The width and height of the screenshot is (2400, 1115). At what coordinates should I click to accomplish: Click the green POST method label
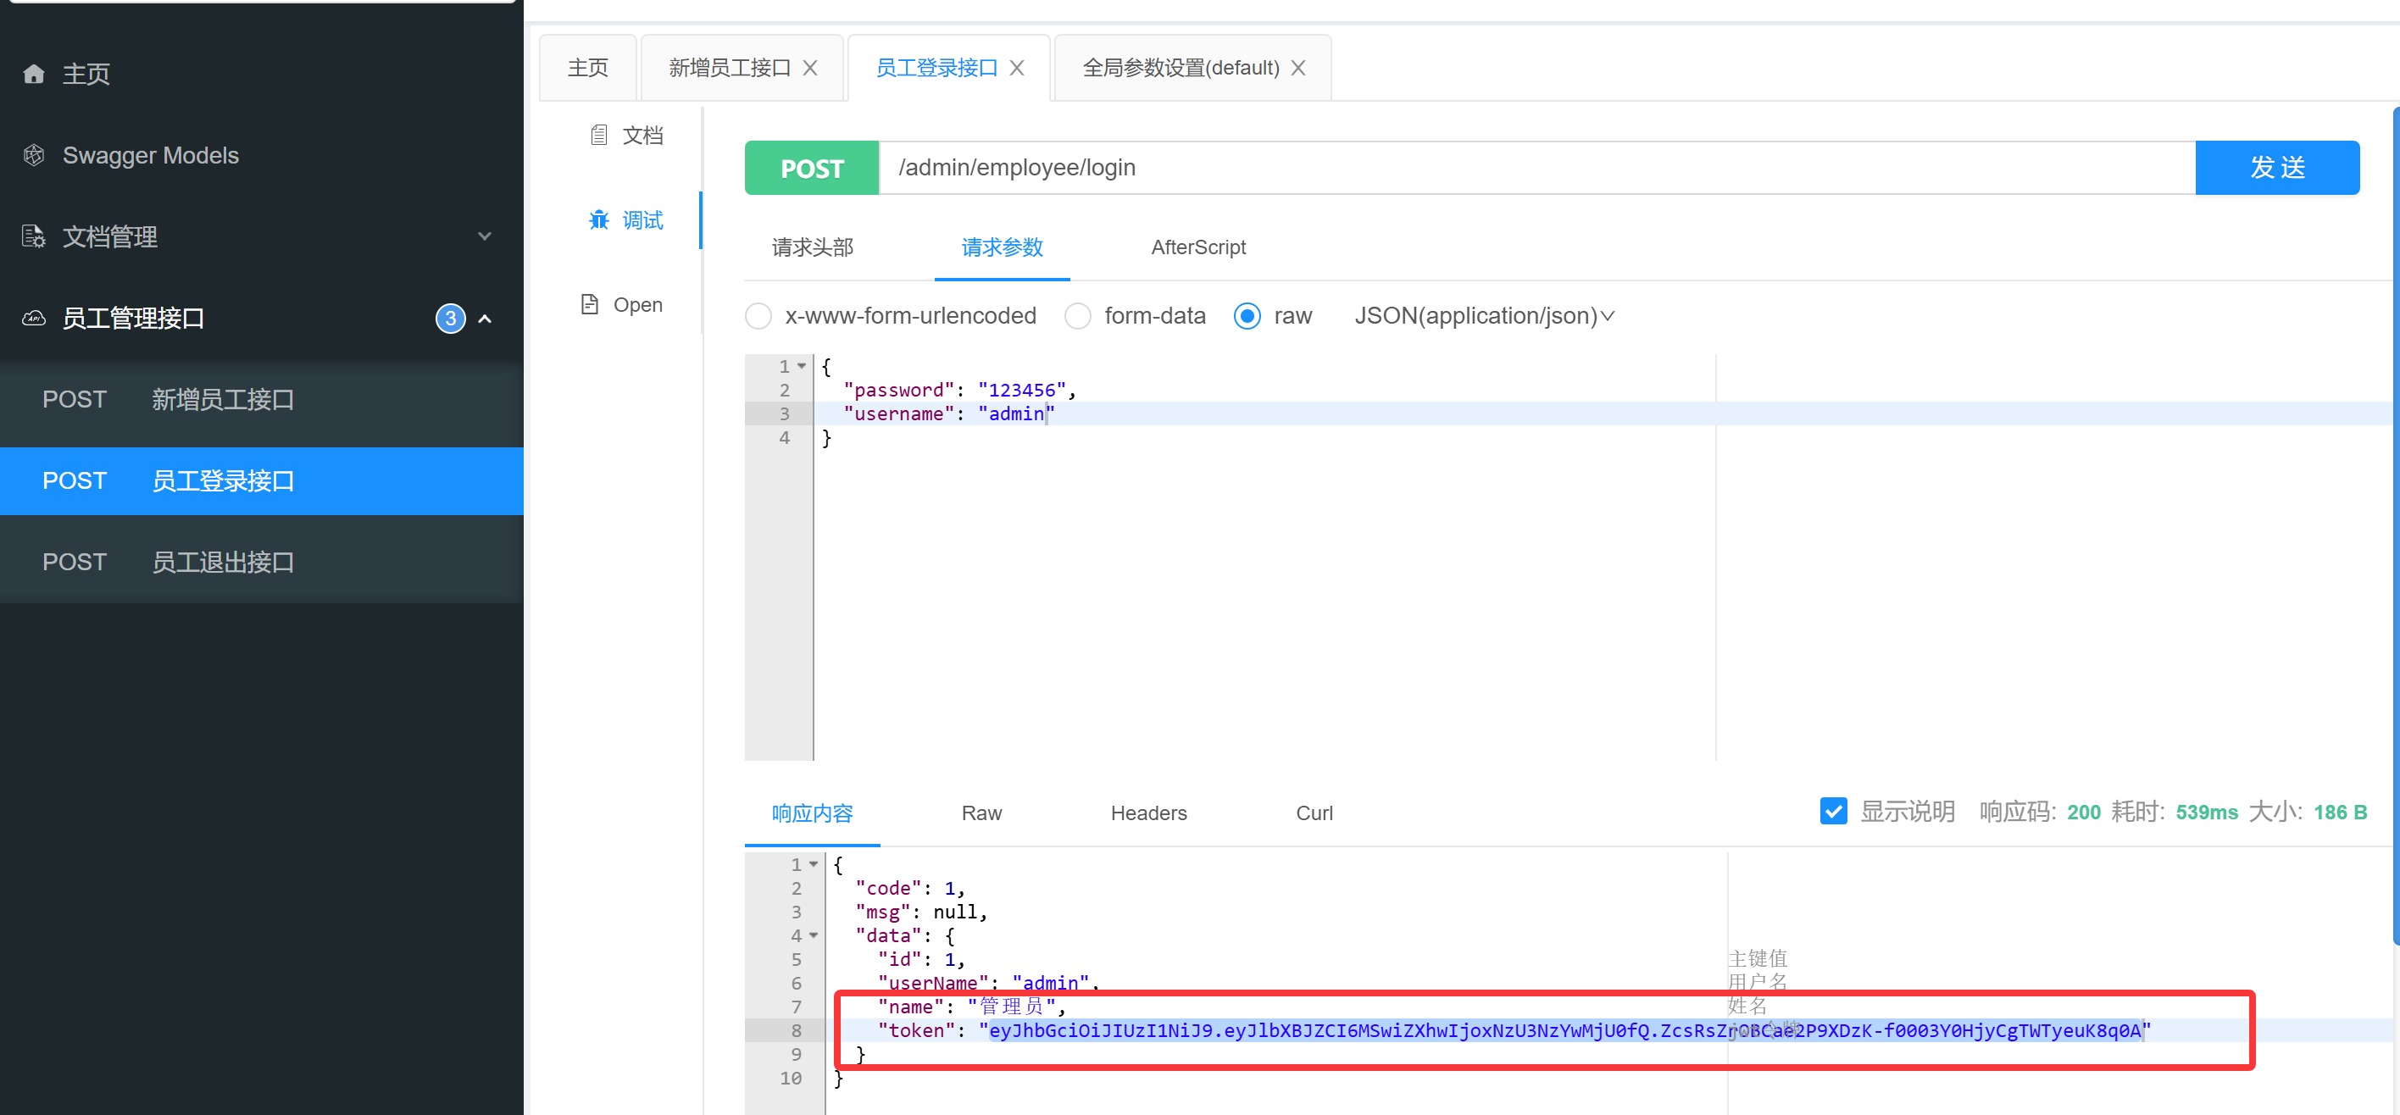pyautogui.click(x=812, y=168)
